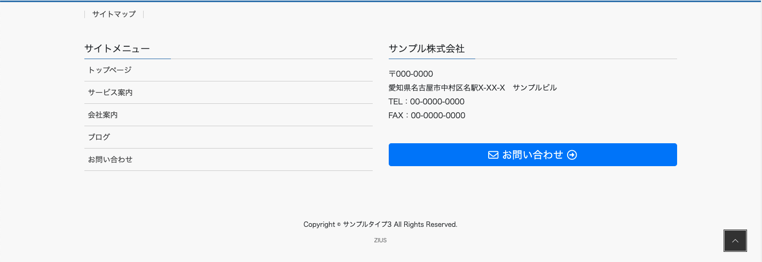The height and width of the screenshot is (262, 762).
Task: Click the postal code 〒000-0000
Action: [x=411, y=74]
